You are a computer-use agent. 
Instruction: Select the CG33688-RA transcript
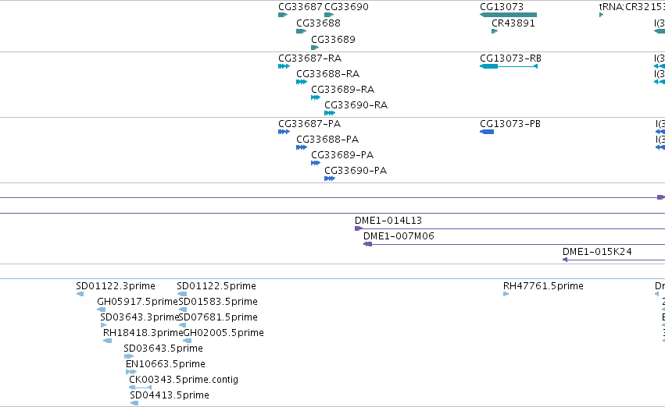tap(302, 82)
